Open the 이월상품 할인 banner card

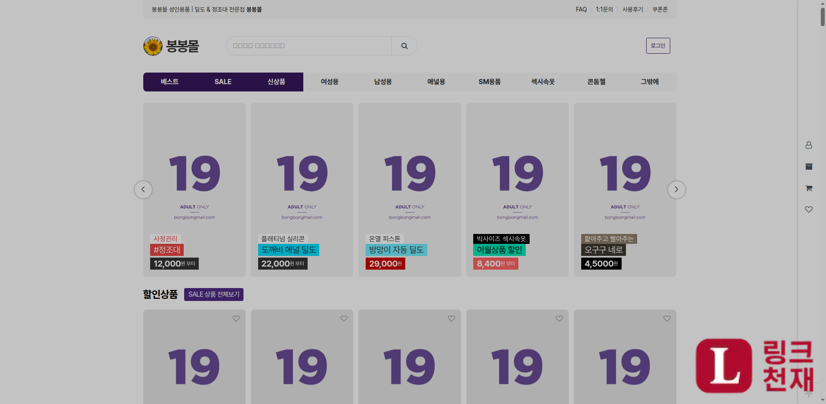[x=518, y=190]
